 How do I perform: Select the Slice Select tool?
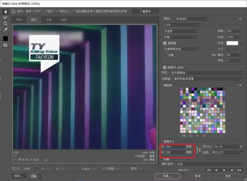pos(5,17)
